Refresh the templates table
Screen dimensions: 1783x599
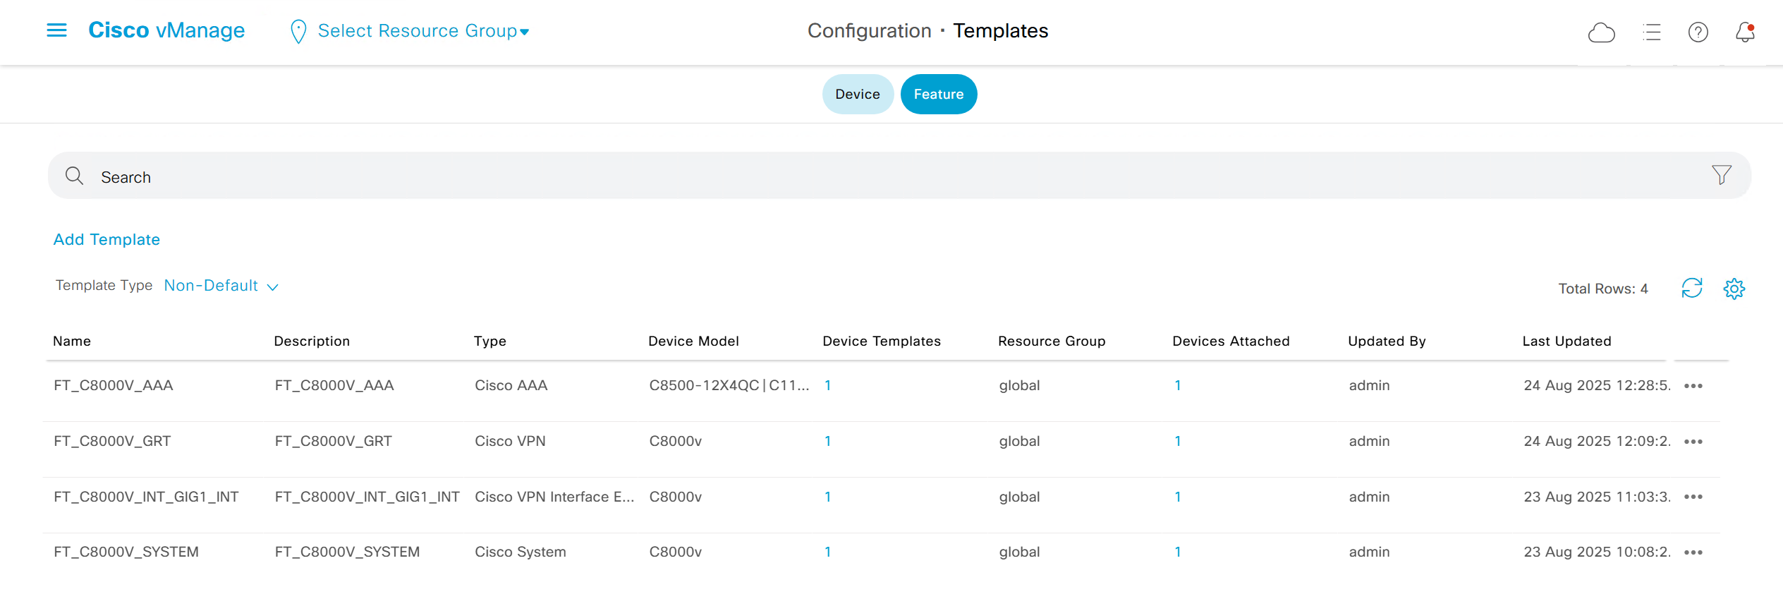(1691, 288)
